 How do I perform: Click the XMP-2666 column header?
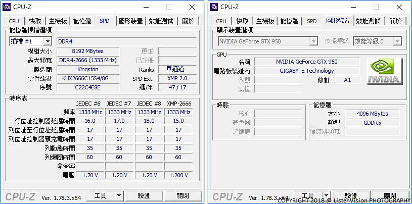[179, 104]
